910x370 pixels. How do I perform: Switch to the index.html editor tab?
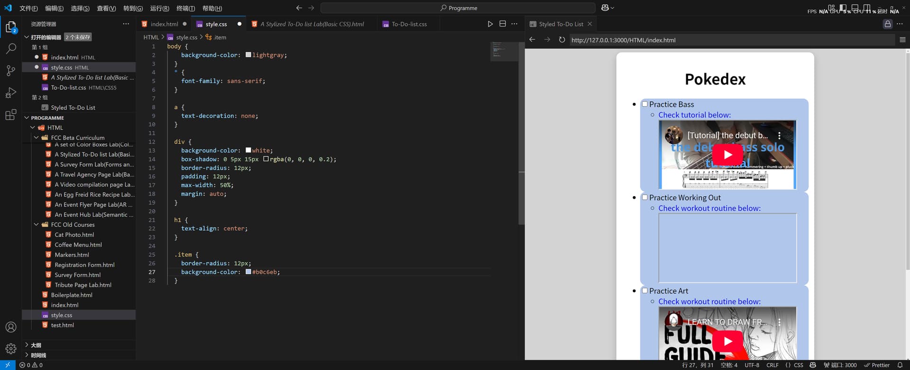[x=164, y=24]
